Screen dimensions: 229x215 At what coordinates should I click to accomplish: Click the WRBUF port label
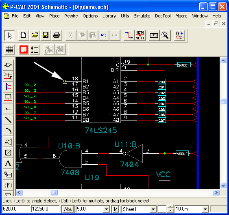click(182, 153)
